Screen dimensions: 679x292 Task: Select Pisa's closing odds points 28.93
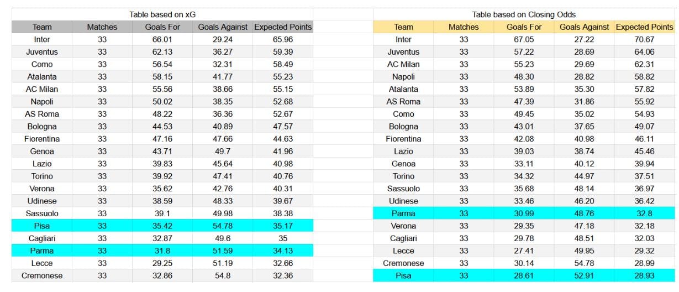click(x=644, y=275)
